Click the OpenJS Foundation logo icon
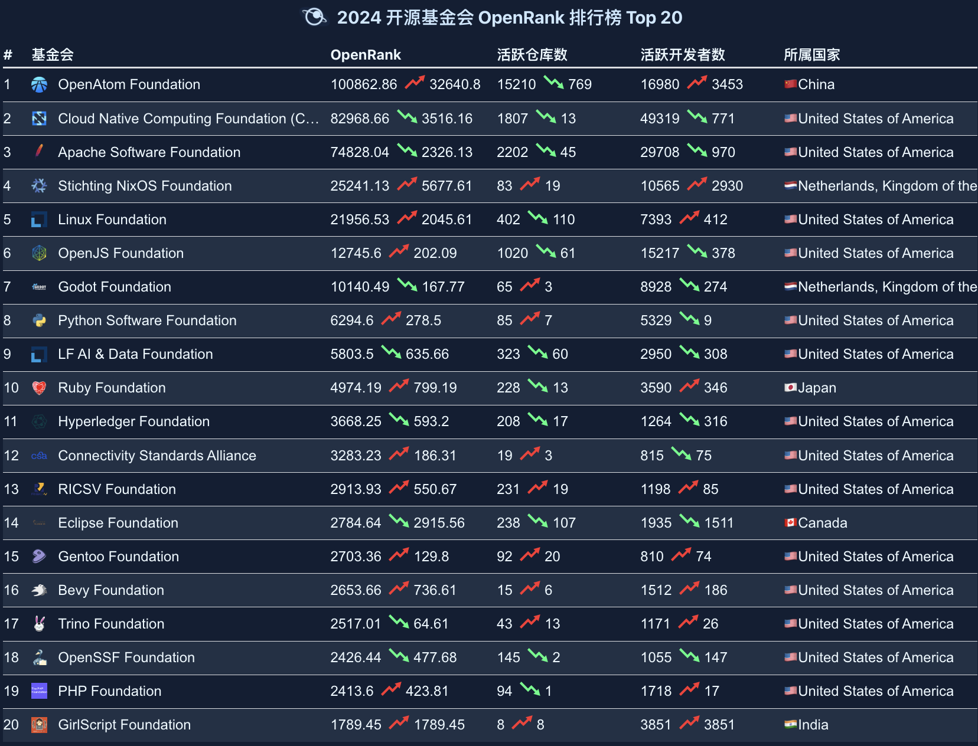Viewport: 978px width, 746px height. 39,253
